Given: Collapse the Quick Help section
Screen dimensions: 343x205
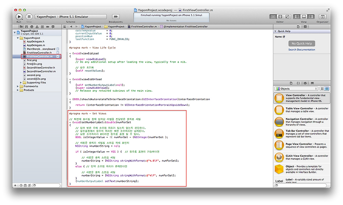Looking at the screenshot, I should click(x=276, y=31).
